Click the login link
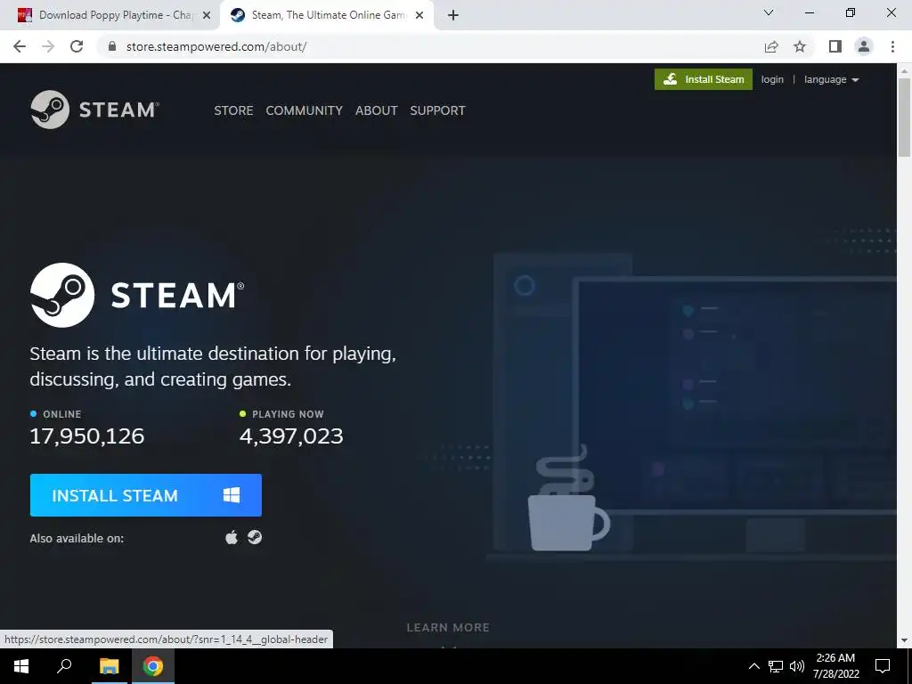The width and height of the screenshot is (912, 684). click(772, 79)
